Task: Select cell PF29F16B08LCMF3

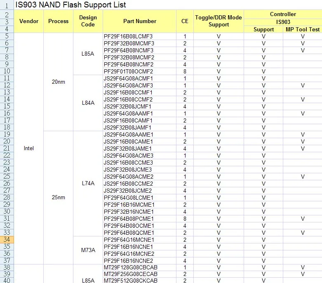Action: 139,36
